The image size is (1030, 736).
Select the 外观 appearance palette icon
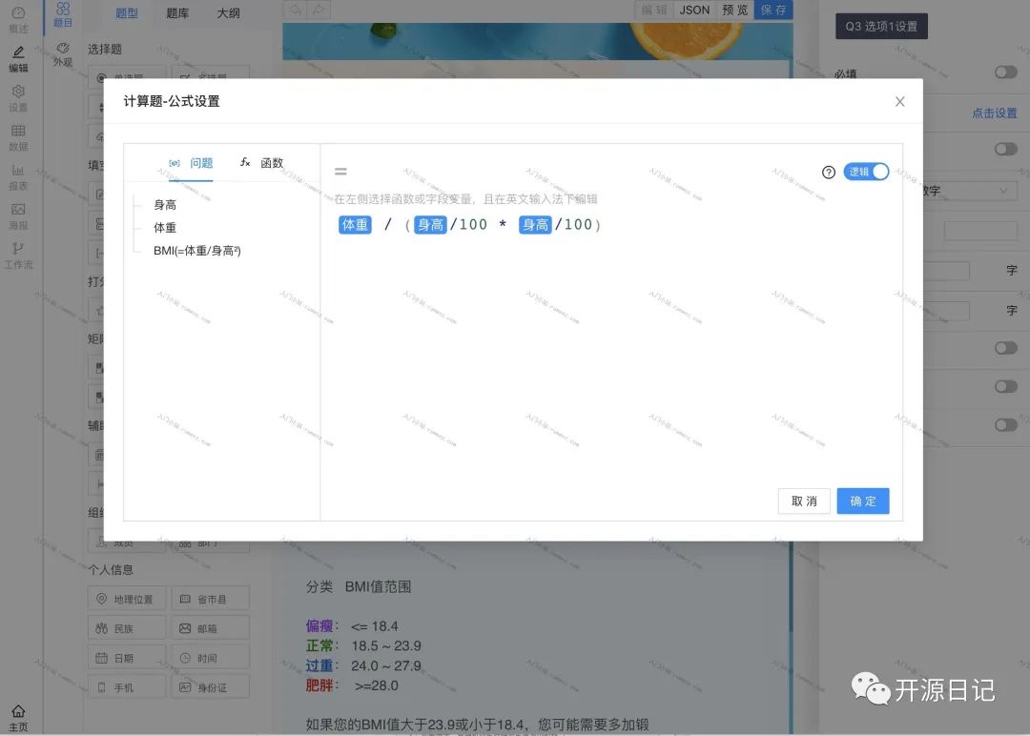63,48
